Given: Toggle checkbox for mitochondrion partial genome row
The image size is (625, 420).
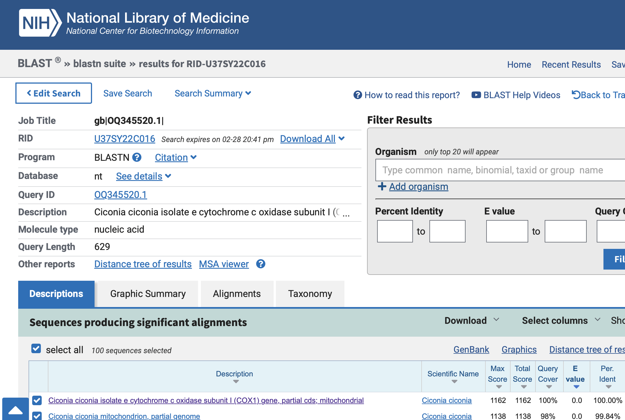Looking at the screenshot, I should tap(37, 416).
